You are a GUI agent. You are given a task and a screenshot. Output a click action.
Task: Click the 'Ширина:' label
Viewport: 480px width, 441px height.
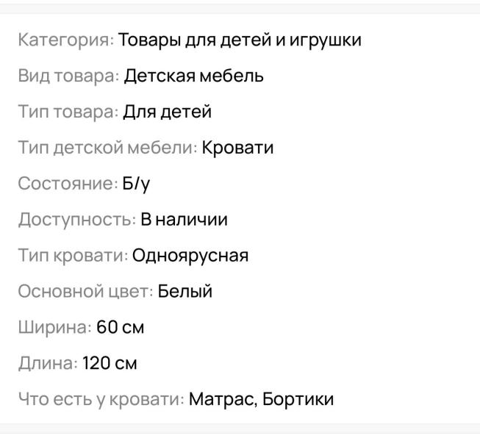point(55,328)
